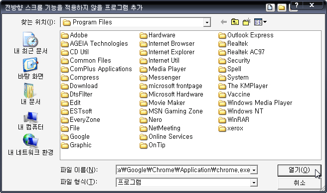Screen dimensions: 327x193
Task: Select the Google folder
Action: (x=75, y=137)
